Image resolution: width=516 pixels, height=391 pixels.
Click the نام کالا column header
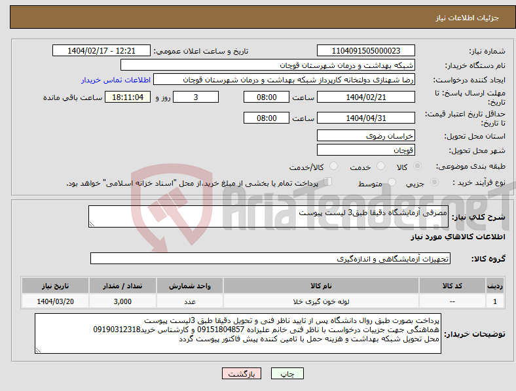321,286
